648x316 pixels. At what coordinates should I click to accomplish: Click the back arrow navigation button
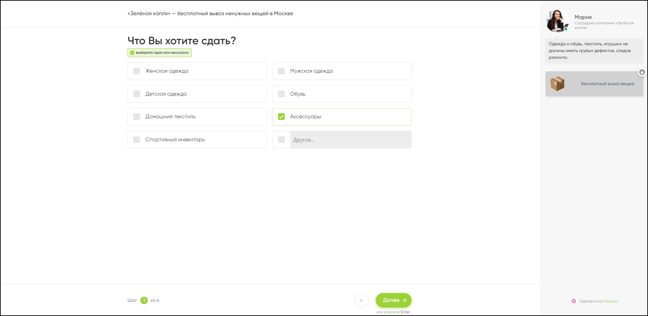(362, 300)
